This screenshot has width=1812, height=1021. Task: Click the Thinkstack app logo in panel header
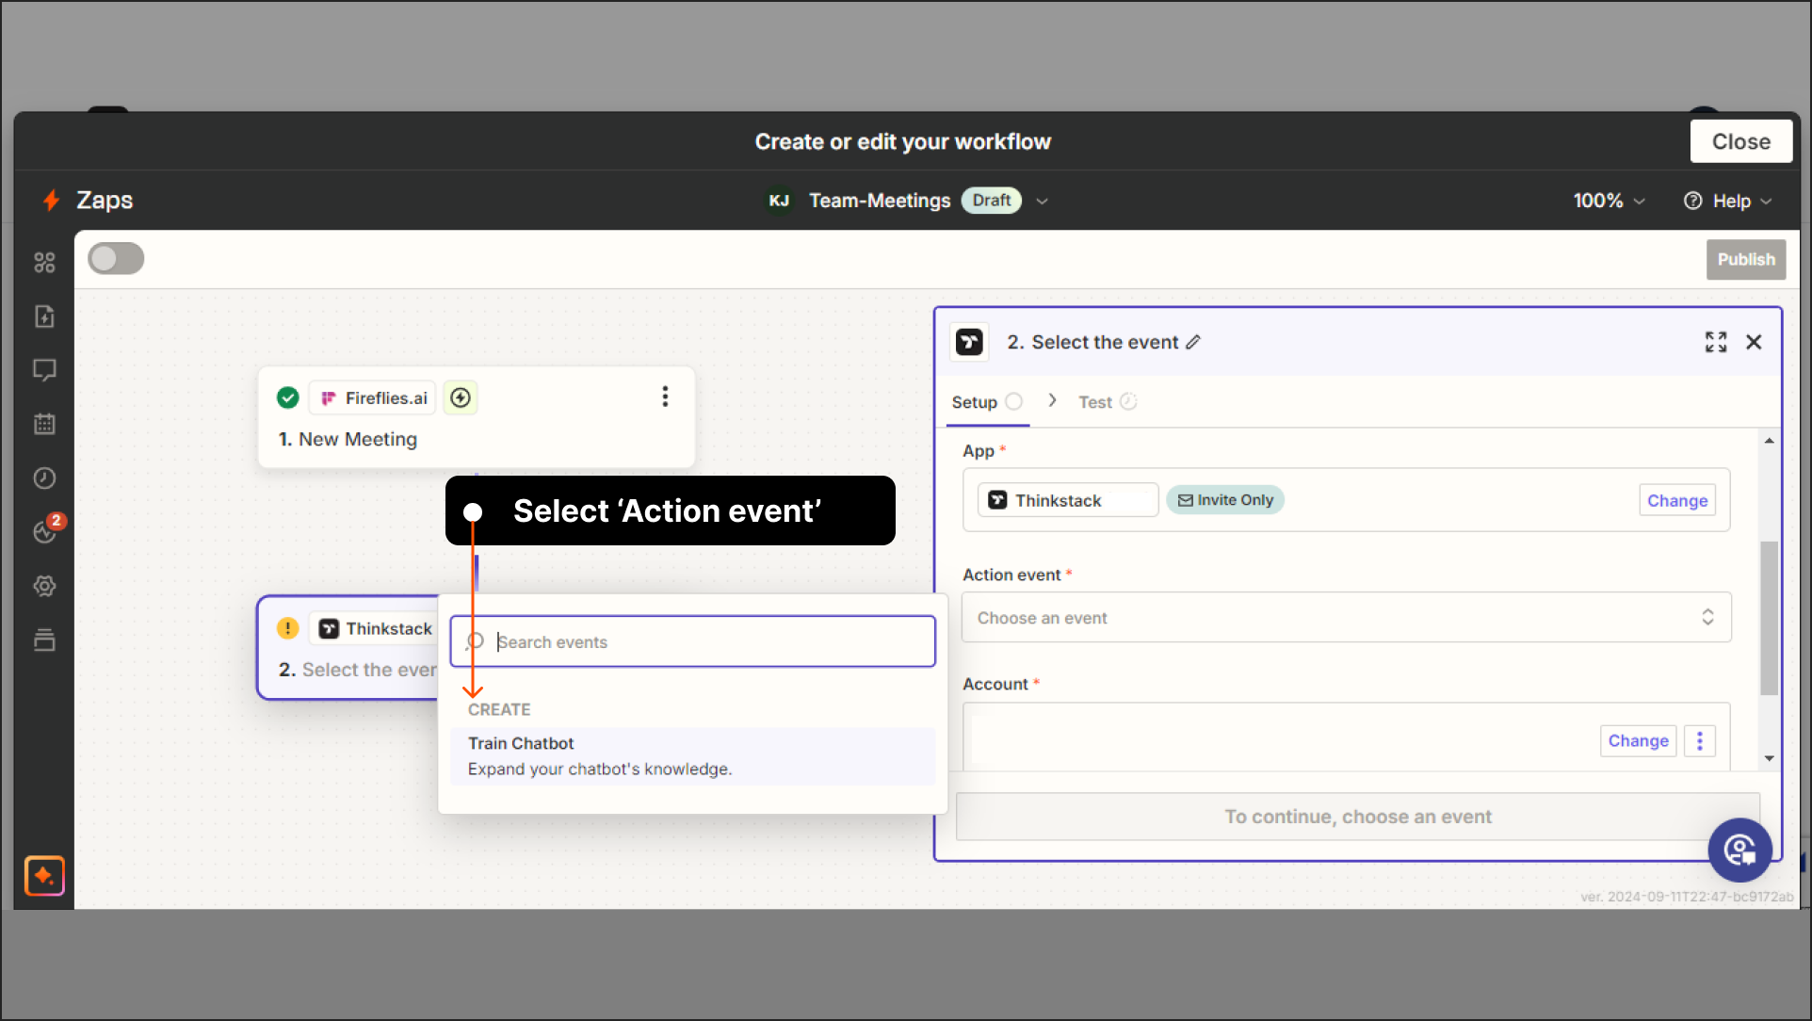(969, 342)
